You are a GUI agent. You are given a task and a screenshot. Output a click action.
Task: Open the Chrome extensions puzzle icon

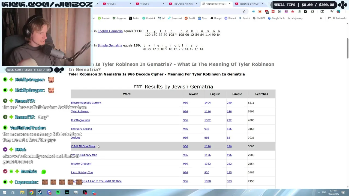pyautogui.click(x=312, y=11)
